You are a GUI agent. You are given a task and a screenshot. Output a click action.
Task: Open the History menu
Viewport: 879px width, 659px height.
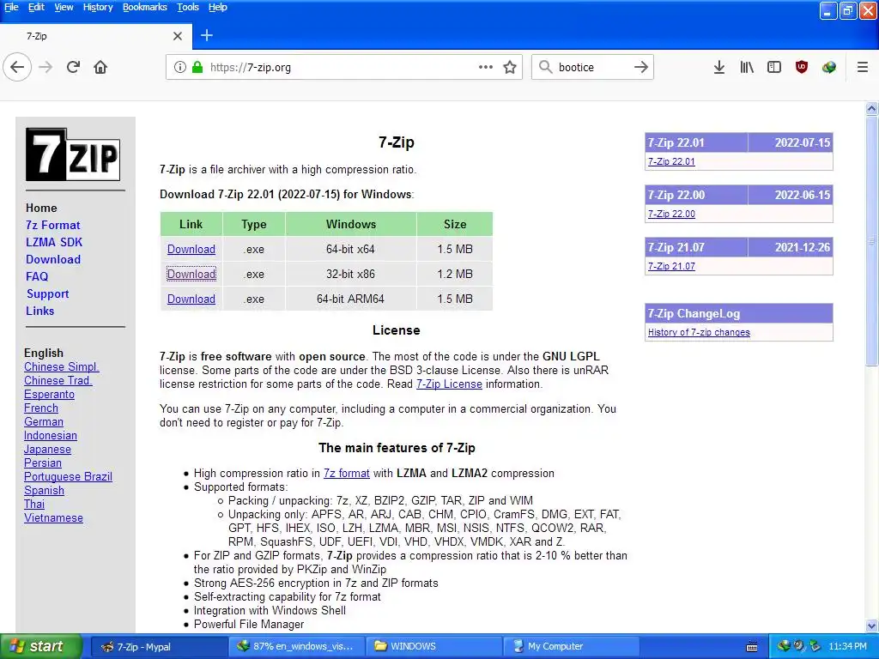(98, 7)
